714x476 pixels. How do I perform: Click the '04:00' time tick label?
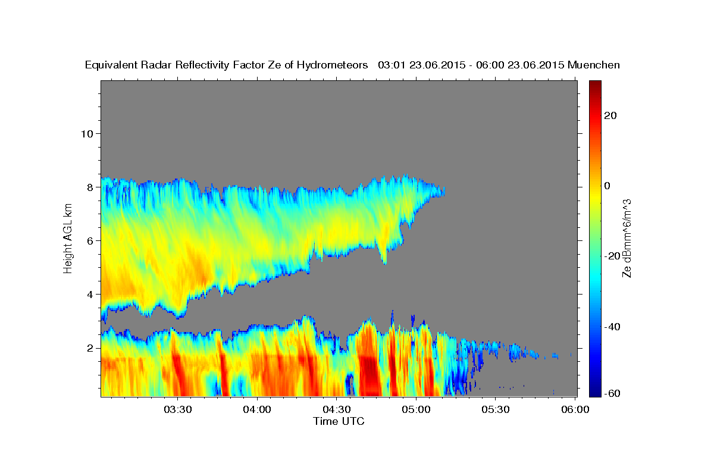pos(257,410)
